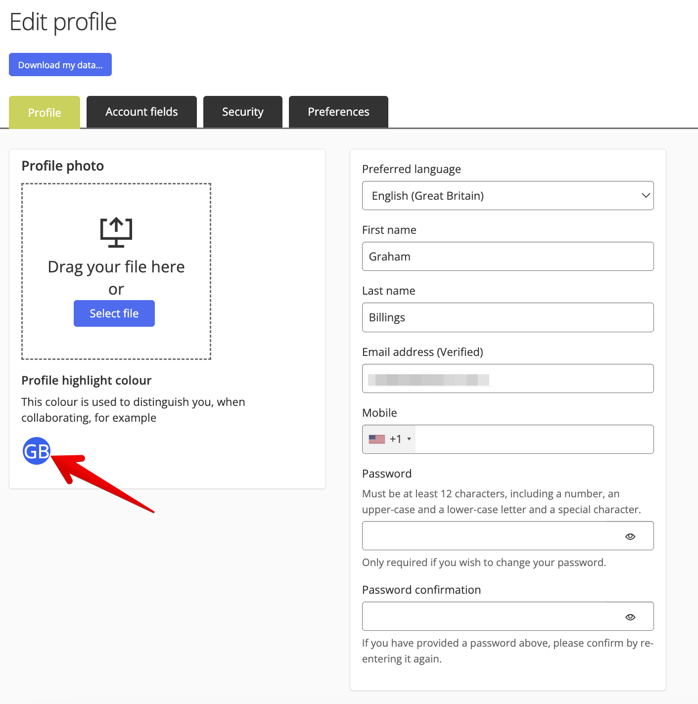Open the Security tab

[243, 112]
